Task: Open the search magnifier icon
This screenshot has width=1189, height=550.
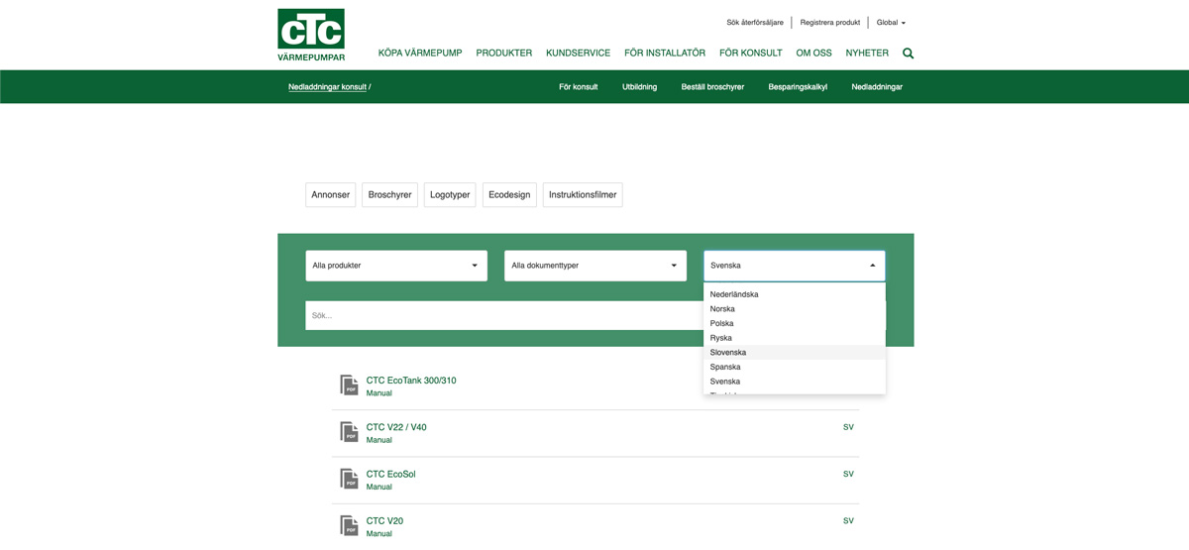Action: point(909,54)
